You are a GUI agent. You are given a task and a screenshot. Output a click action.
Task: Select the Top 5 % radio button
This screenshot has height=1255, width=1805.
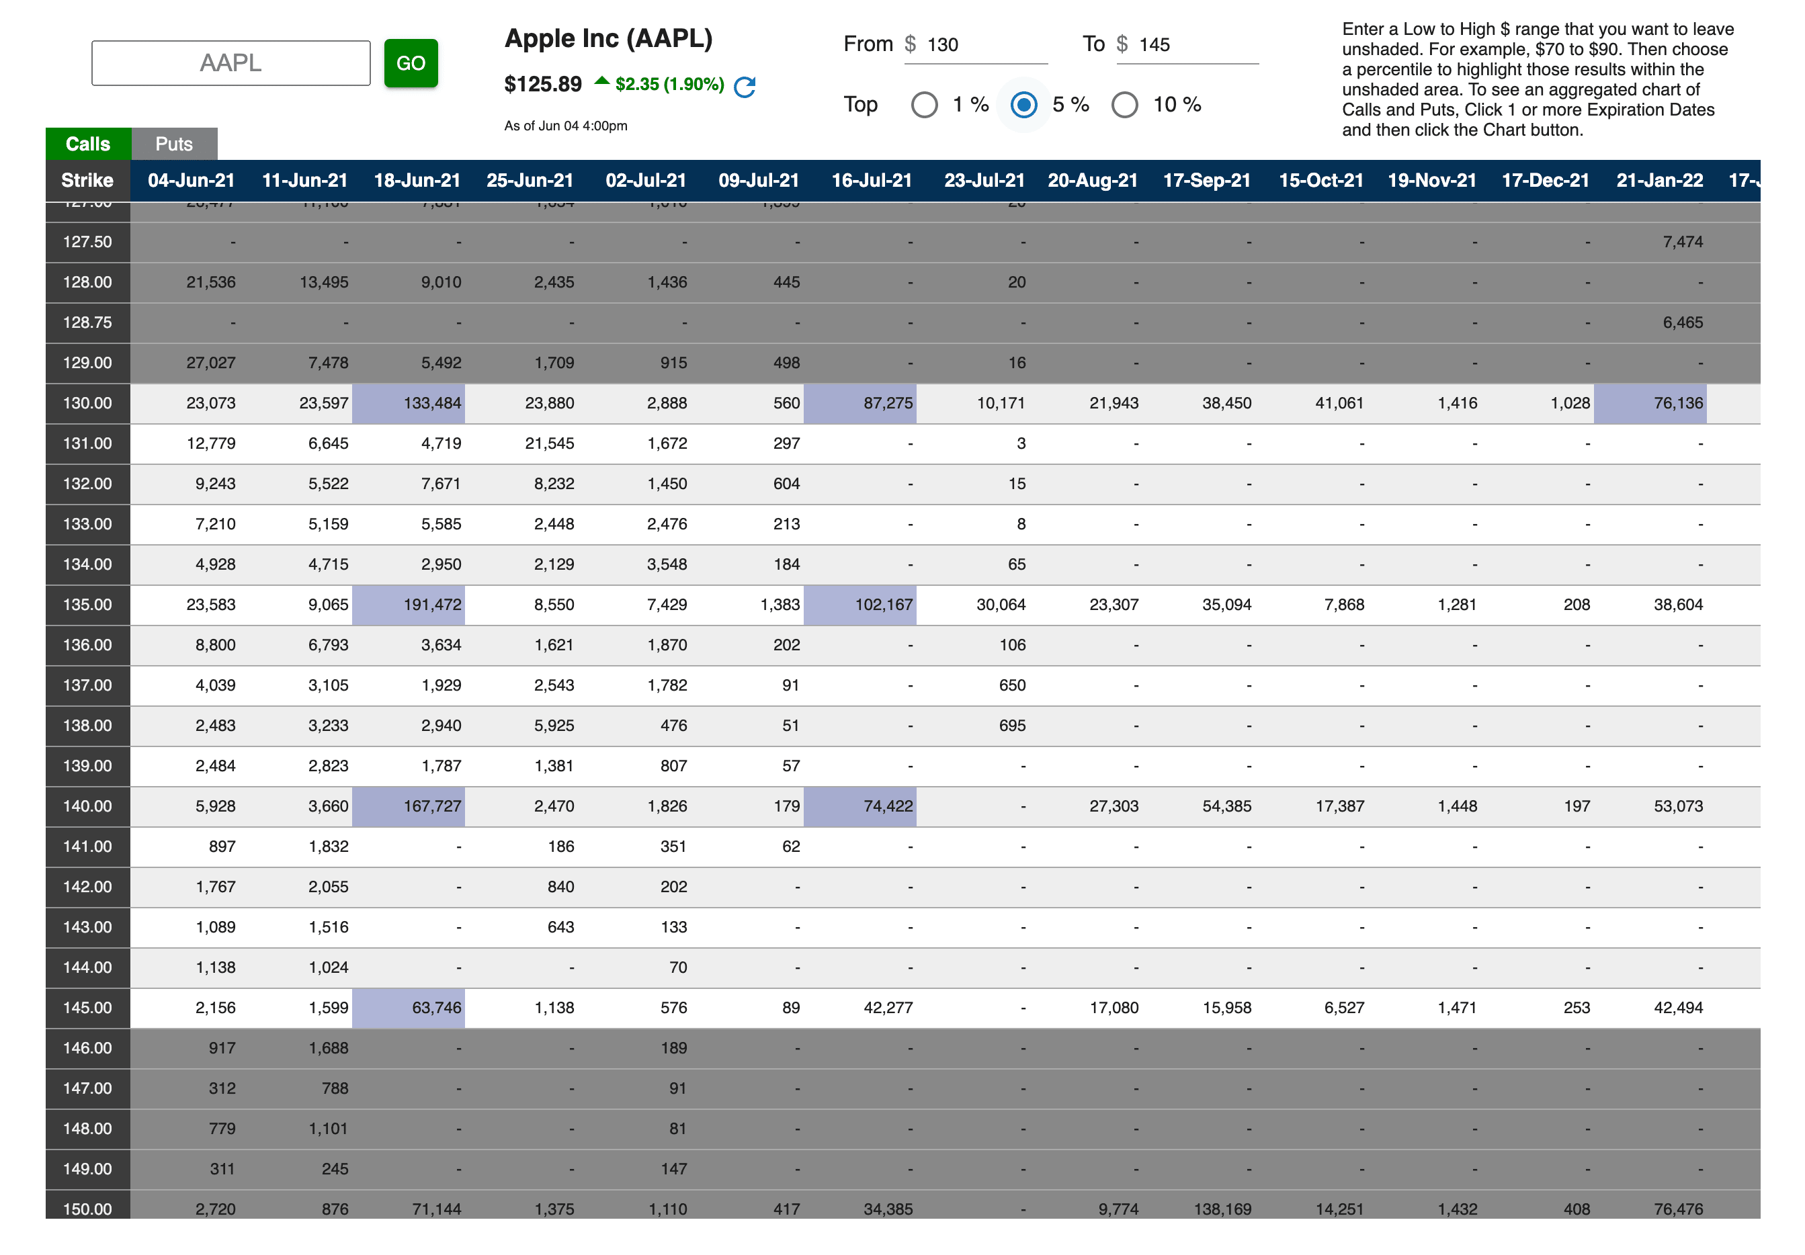pos(1023,105)
